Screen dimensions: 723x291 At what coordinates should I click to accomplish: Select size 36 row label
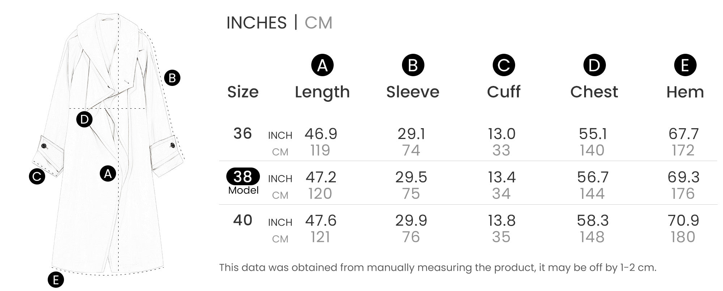[243, 134]
